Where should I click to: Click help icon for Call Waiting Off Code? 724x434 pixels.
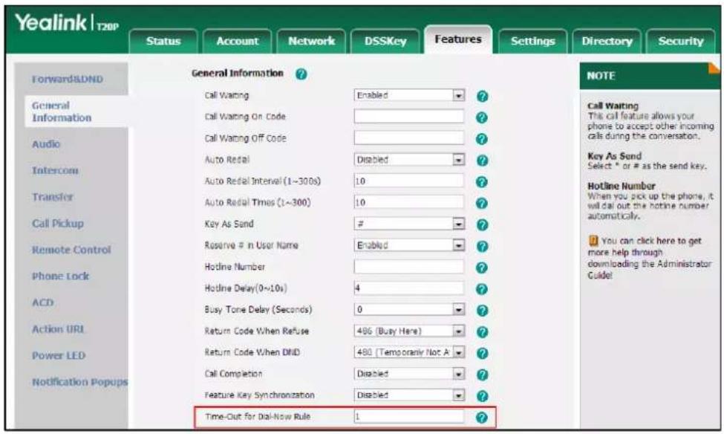click(x=482, y=139)
